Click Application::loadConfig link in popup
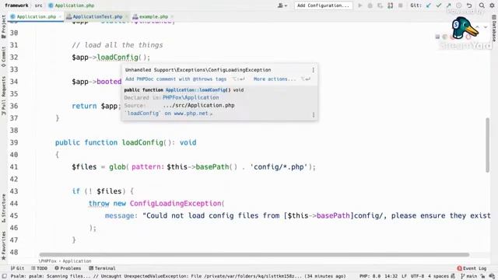 point(197,90)
